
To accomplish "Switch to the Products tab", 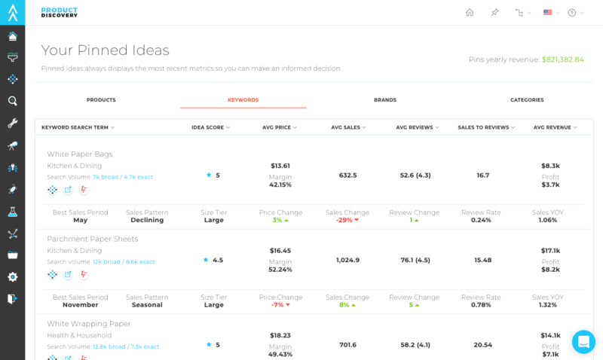I will pos(101,99).
